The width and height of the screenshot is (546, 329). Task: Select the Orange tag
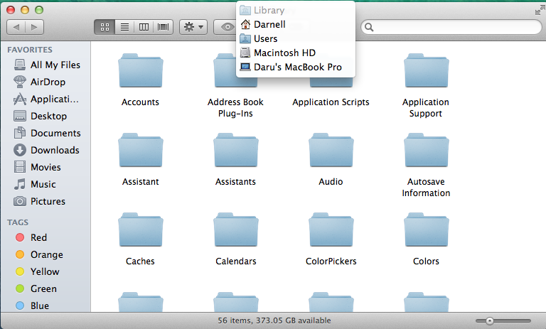coord(39,254)
